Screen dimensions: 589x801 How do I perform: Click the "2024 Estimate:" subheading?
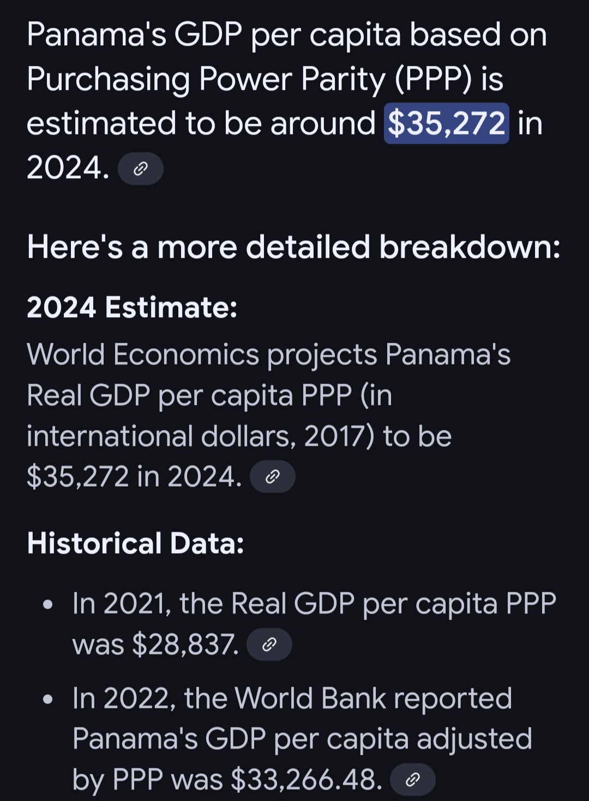click(x=133, y=307)
